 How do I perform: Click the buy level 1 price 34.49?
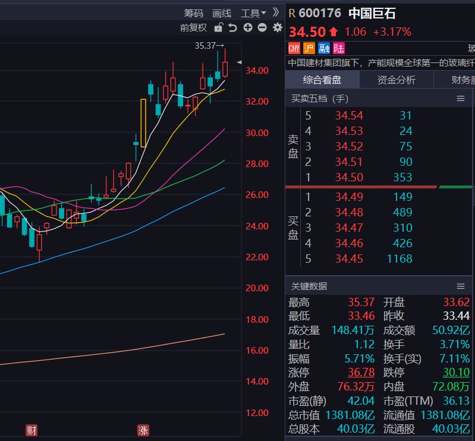(349, 197)
